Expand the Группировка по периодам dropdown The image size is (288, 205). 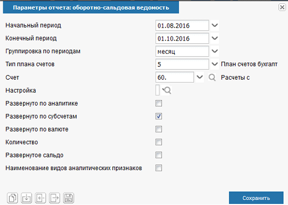point(215,51)
